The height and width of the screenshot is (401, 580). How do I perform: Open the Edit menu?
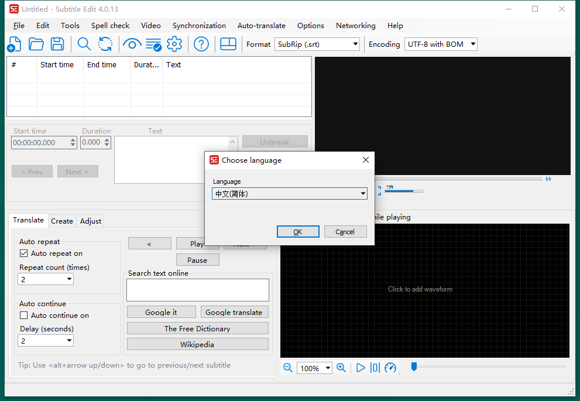43,26
